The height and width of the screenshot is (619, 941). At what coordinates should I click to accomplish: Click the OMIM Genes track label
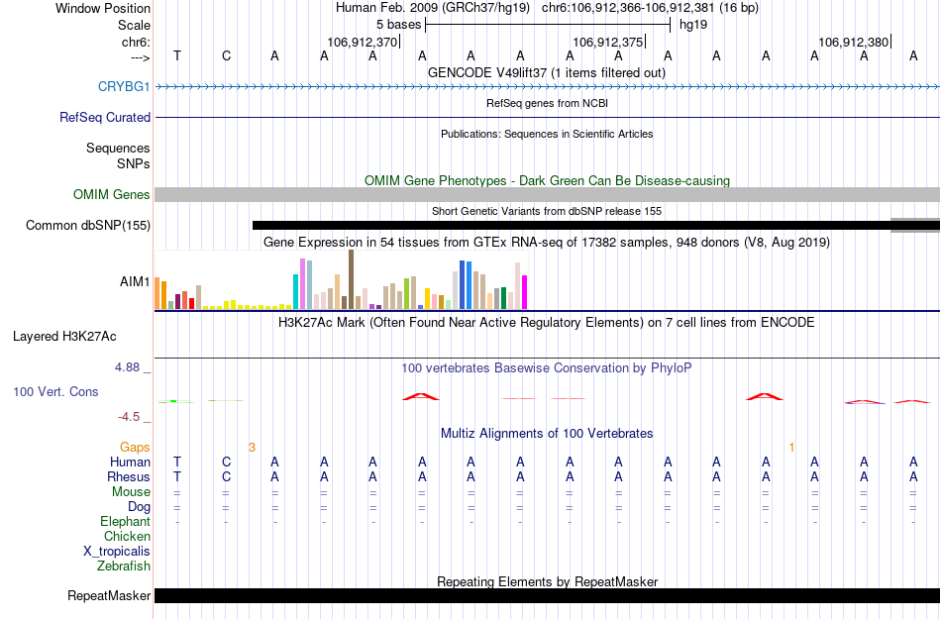coord(112,194)
